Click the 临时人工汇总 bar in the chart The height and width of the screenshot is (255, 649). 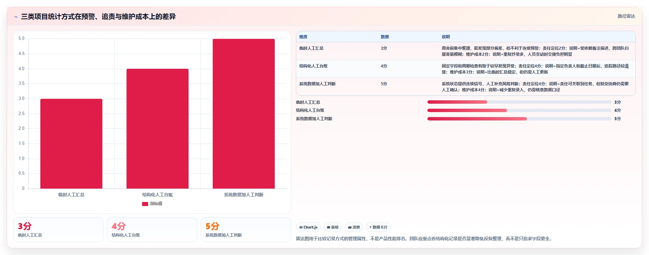coord(71,144)
